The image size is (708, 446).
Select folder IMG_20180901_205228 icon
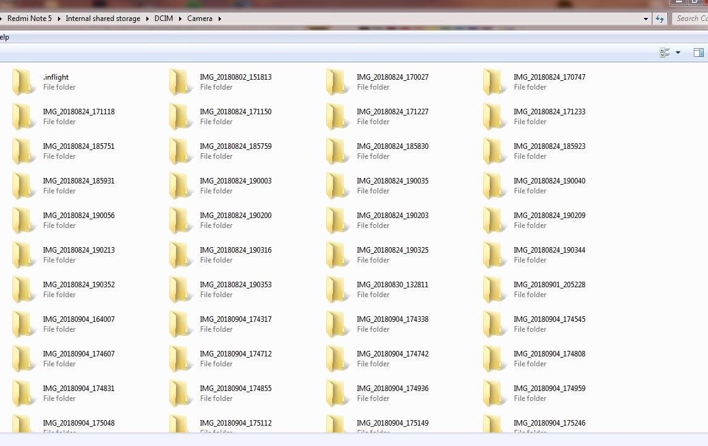(495, 290)
